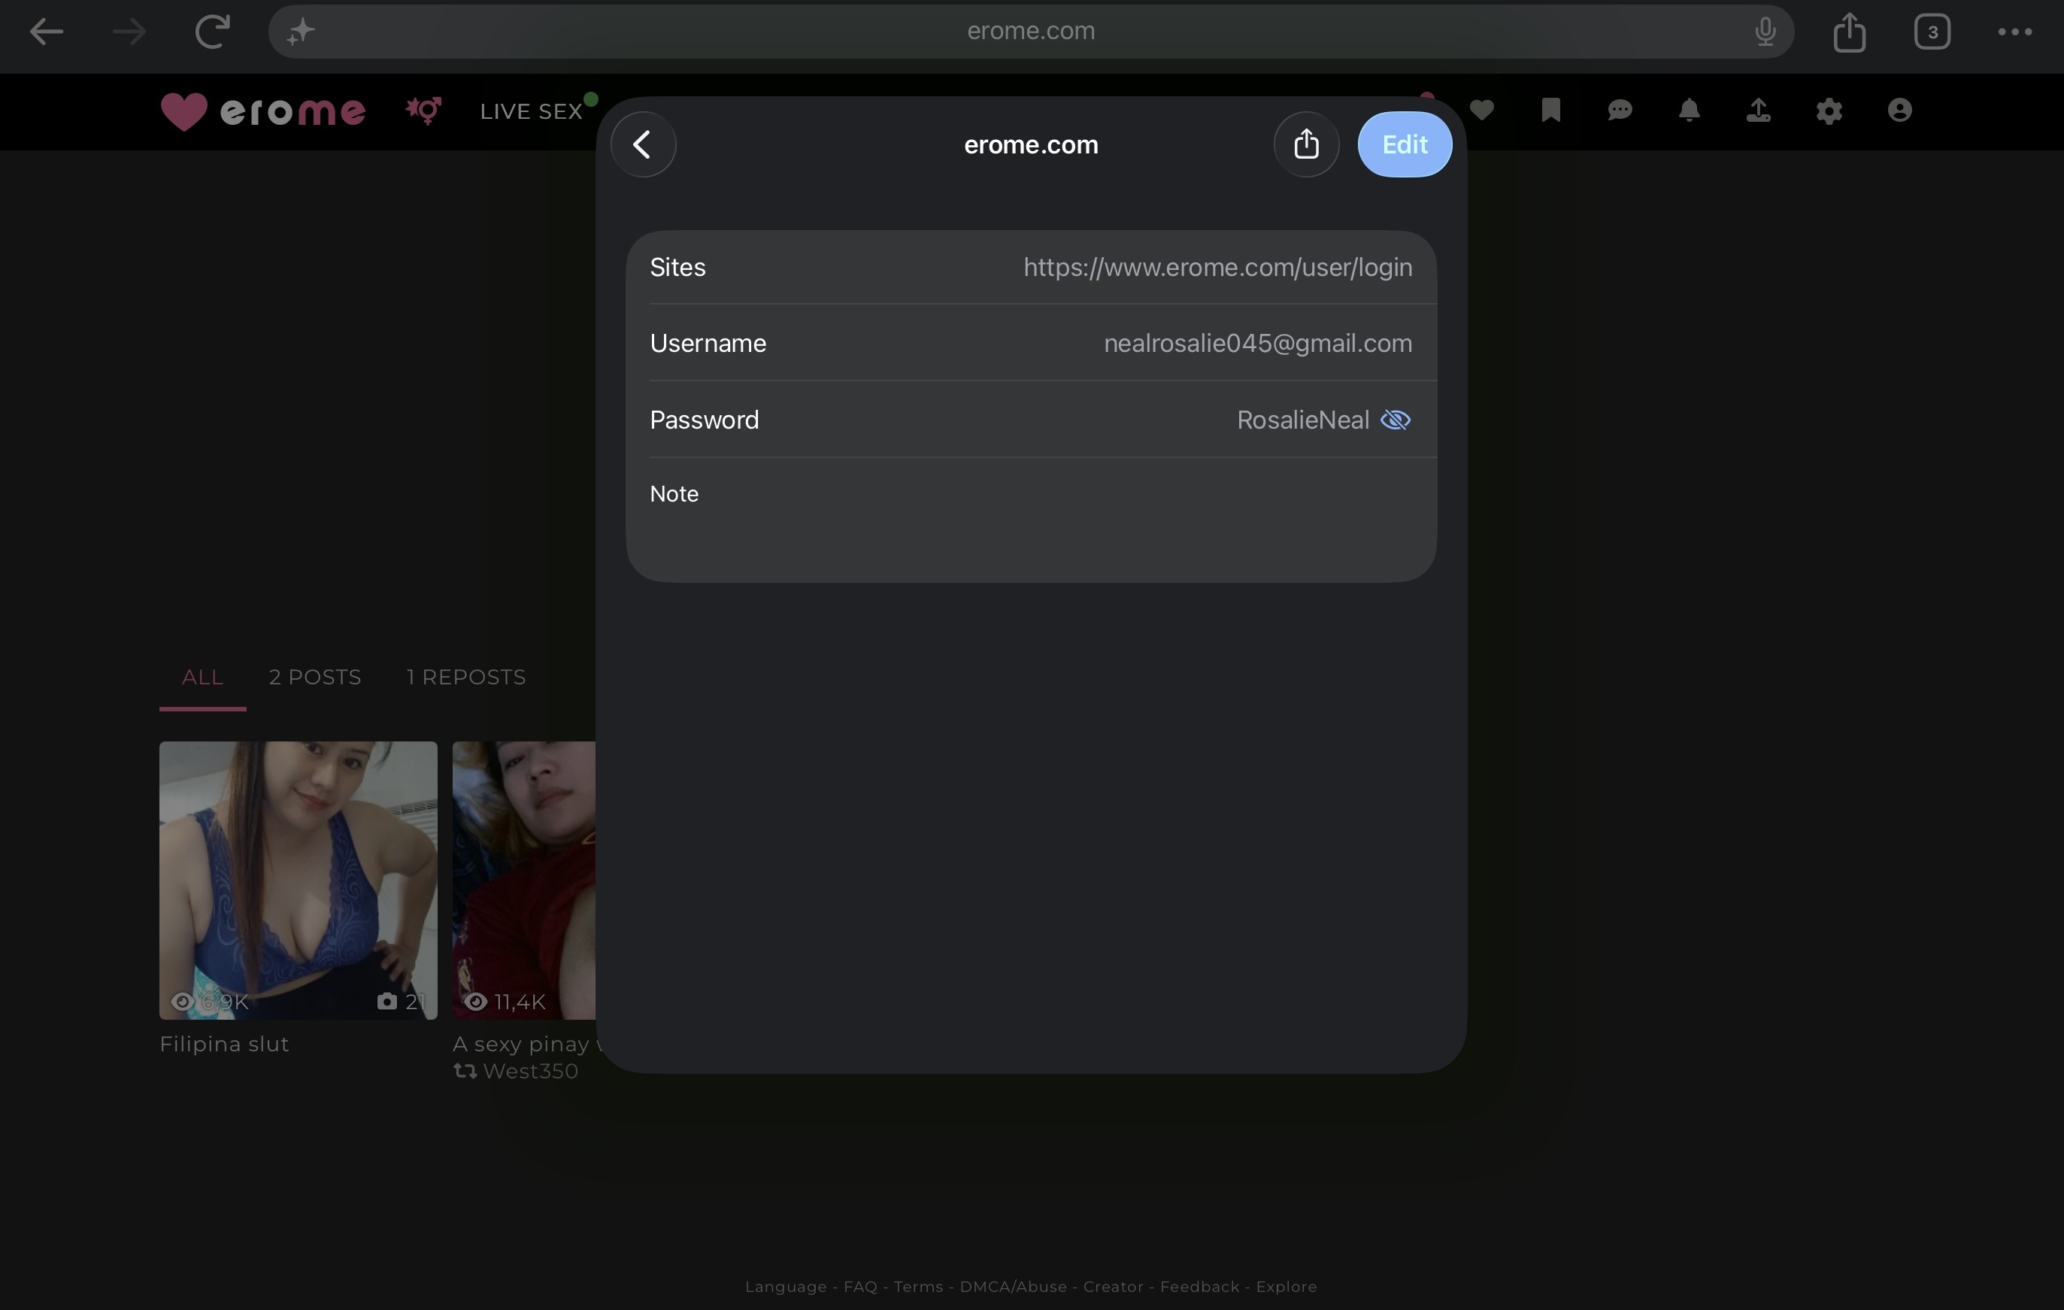The width and height of the screenshot is (2064, 1310).
Task: Reload the page in the browser toolbar
Action: 212,32
